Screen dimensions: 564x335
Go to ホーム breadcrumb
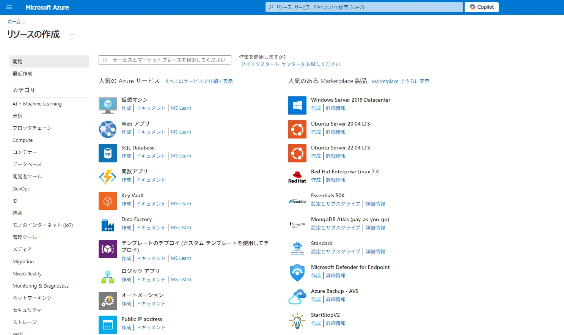[x=14, y=22]
